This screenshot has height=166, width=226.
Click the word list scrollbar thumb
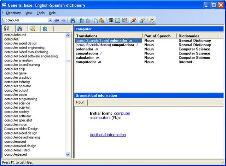[x=68, y=61]
